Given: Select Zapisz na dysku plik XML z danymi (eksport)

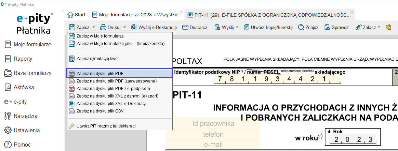Looking at the screenshot, I should click(120, 96).
